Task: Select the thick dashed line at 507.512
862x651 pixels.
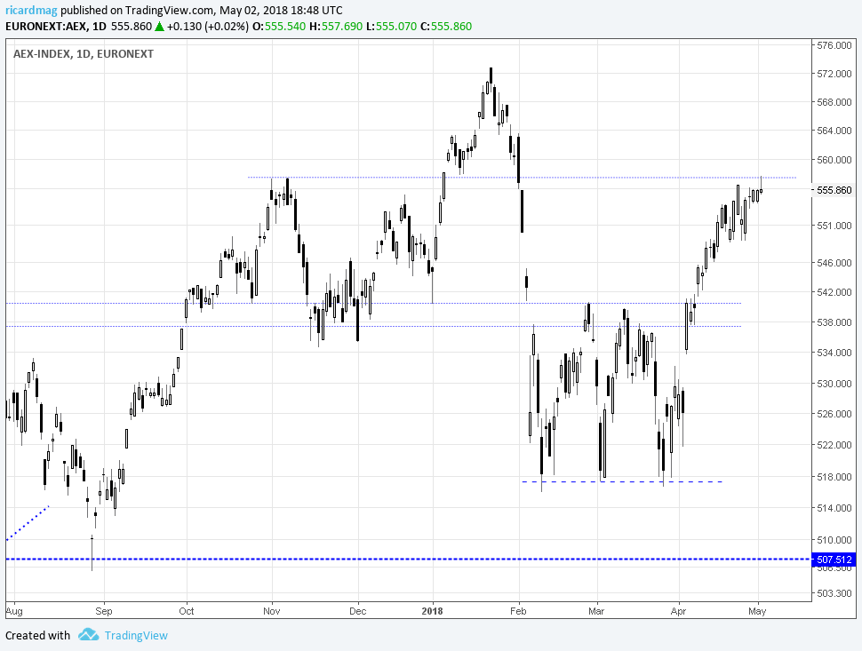Action: tap(409, 560)
